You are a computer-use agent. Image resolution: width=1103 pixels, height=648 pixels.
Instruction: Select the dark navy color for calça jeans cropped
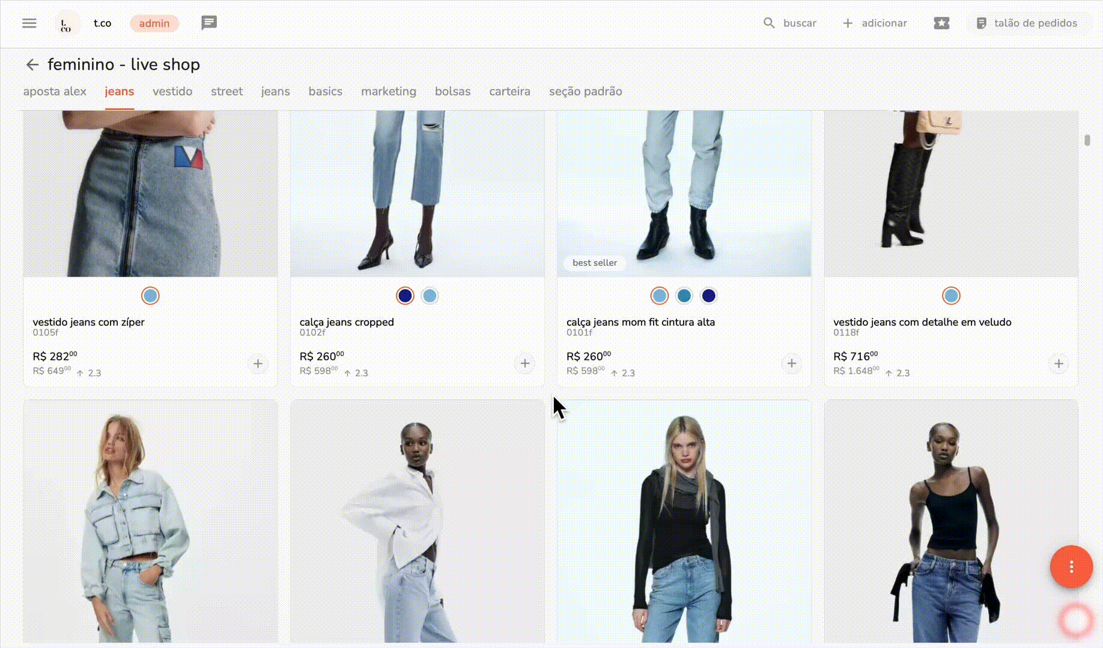[405, 295]
